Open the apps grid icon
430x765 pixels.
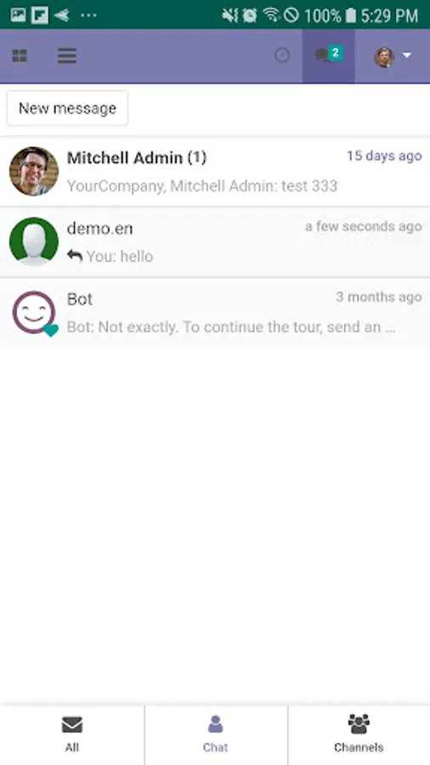20,56
